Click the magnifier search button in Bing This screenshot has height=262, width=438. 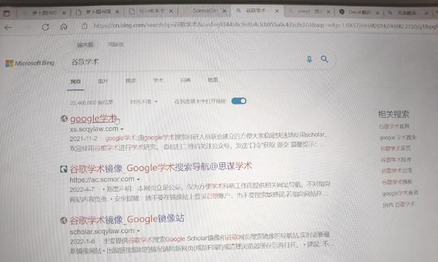(x=324, y=59)
